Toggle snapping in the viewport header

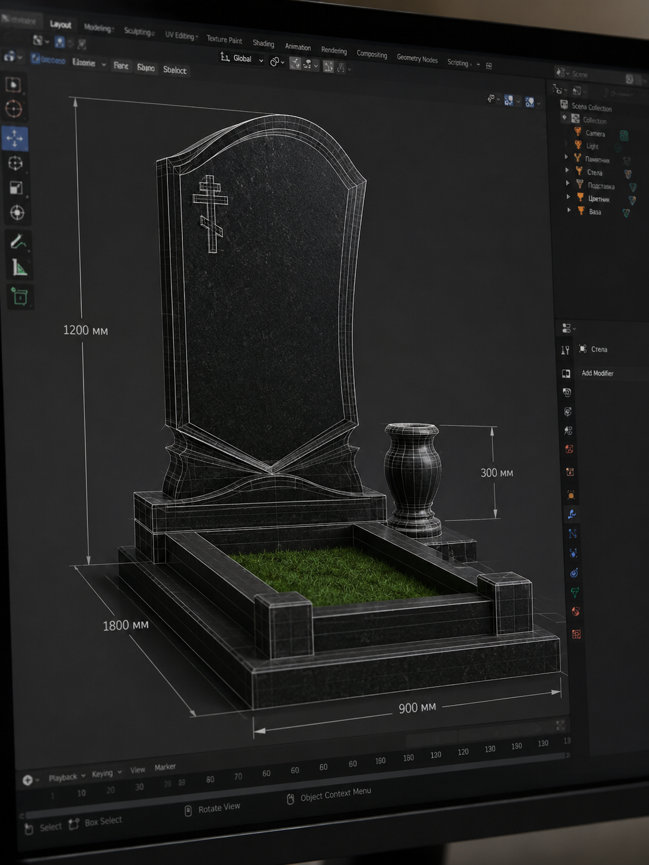[295, 64]
